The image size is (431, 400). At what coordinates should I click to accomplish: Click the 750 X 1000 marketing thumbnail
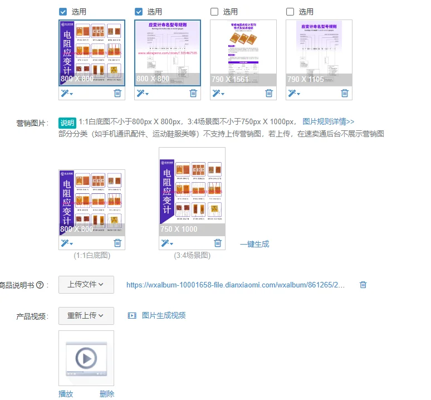coord(192,192)
